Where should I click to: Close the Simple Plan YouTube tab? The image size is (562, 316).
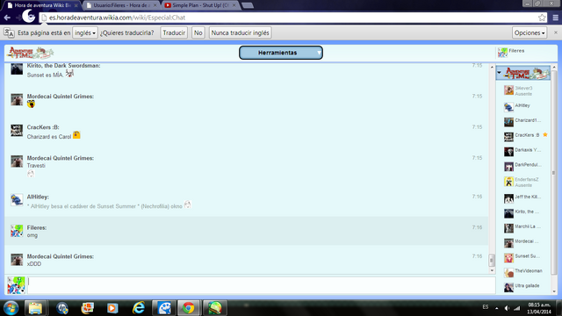coord(234,5)
